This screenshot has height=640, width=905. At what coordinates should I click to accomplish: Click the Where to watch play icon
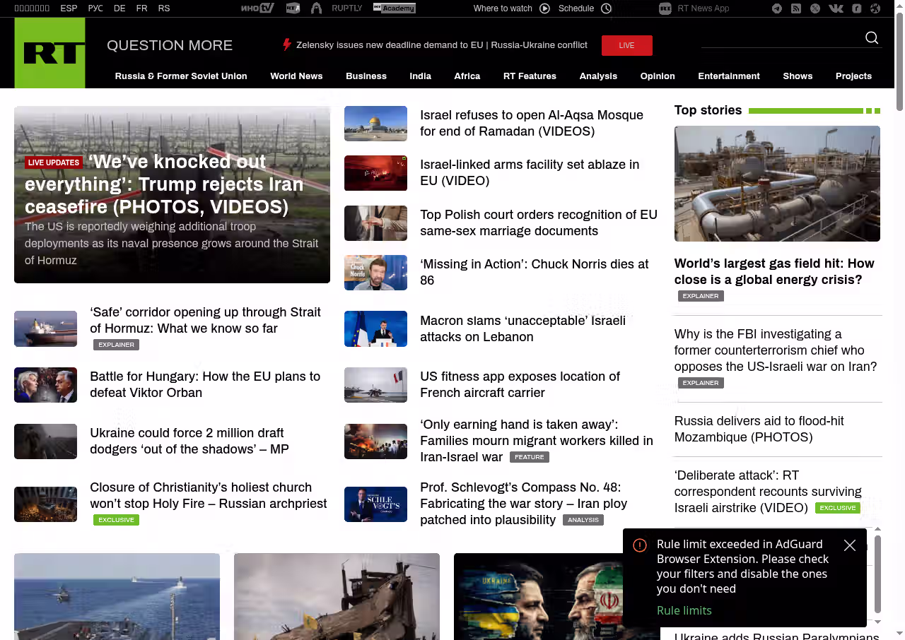coord(544,8)
